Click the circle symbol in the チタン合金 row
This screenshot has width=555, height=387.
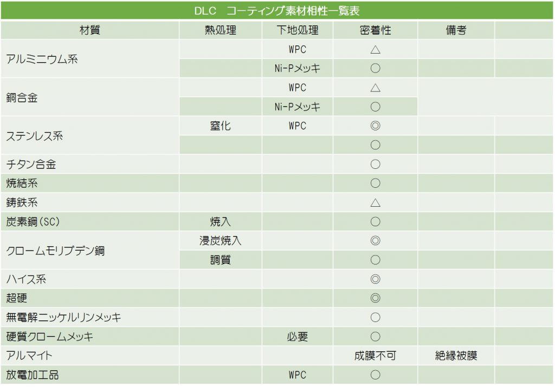click(x=375, y=165)
